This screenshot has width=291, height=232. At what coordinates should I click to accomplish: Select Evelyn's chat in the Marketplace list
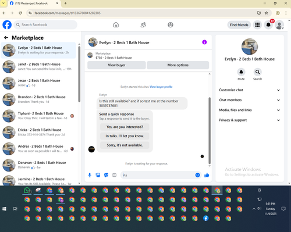(x=39, y=50)
